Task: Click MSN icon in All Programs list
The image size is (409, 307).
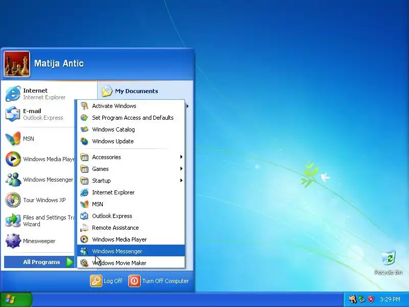Action: click(x=84, y=204)
